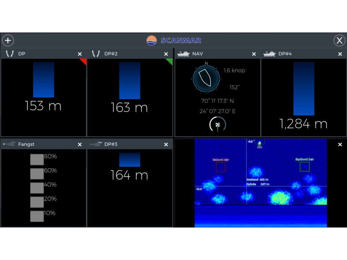Click the red corner flag on DP panel

click(x=84, y=61)
